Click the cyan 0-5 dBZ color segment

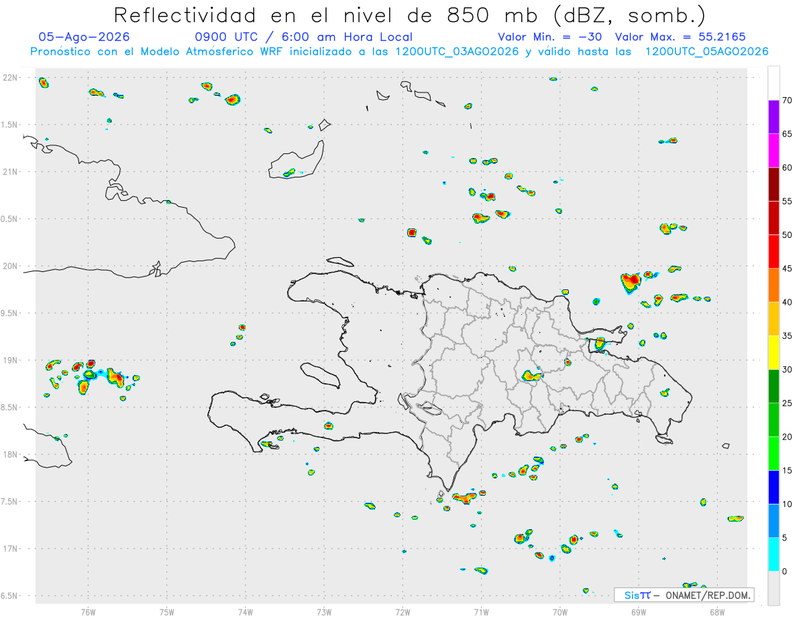(773, 555)
